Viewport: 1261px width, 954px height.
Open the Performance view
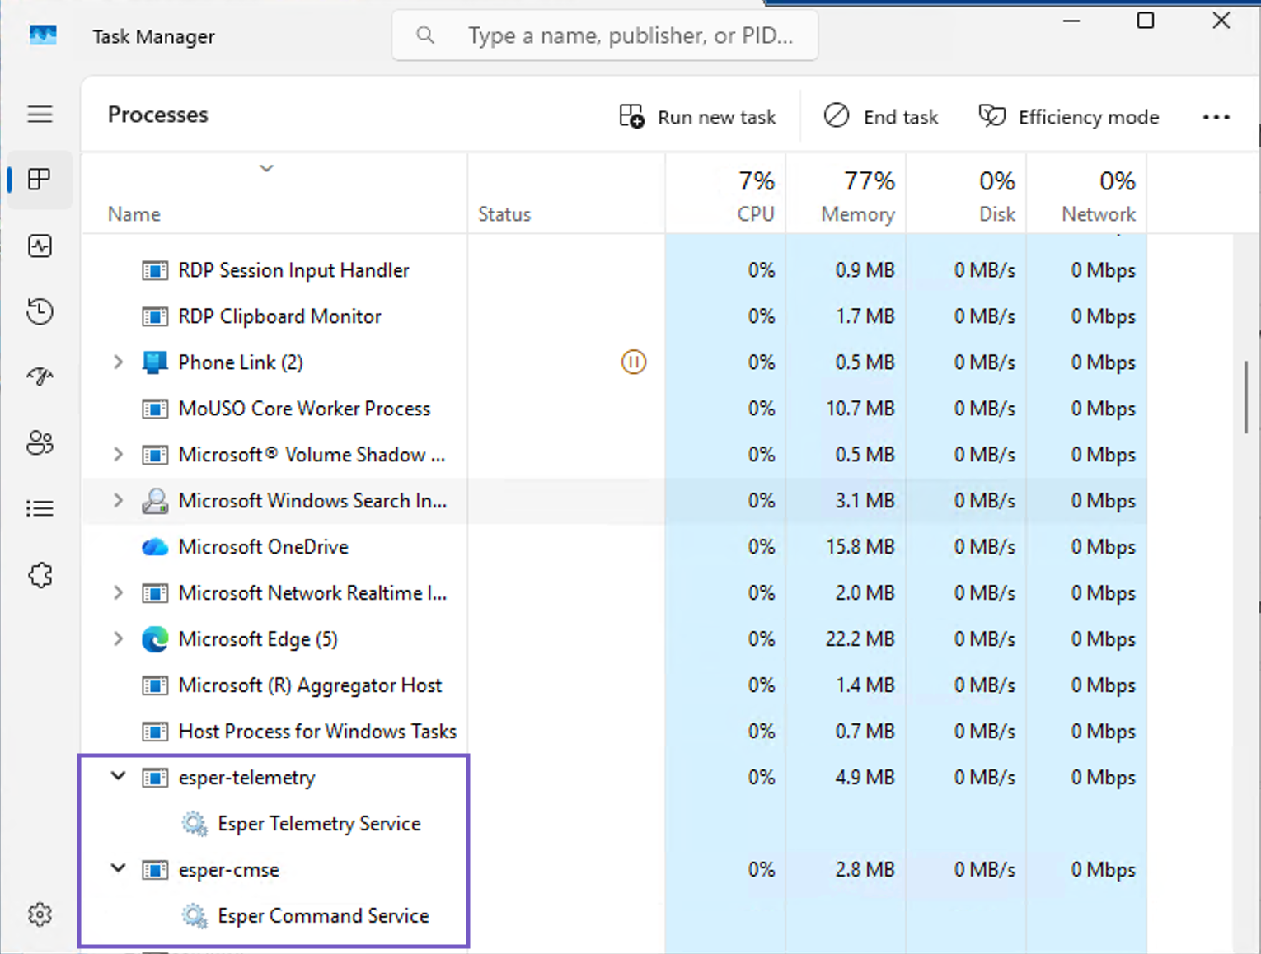coord(40,246)
